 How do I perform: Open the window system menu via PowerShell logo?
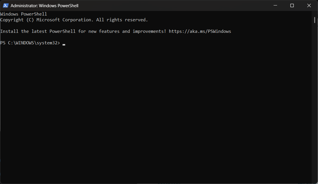[x=5, y=5]
